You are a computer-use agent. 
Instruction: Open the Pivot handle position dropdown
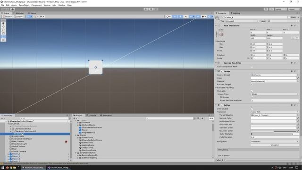(x=8, y=17)
